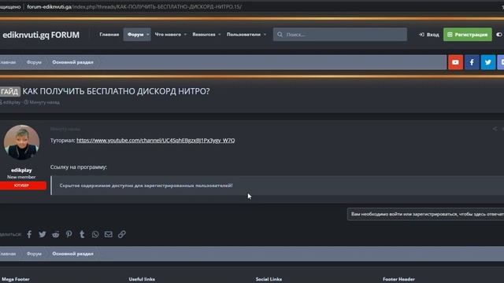This screenshot has height=283, width=504.
Task: Share thread on Reddit
Action: (x=56, y=234)
